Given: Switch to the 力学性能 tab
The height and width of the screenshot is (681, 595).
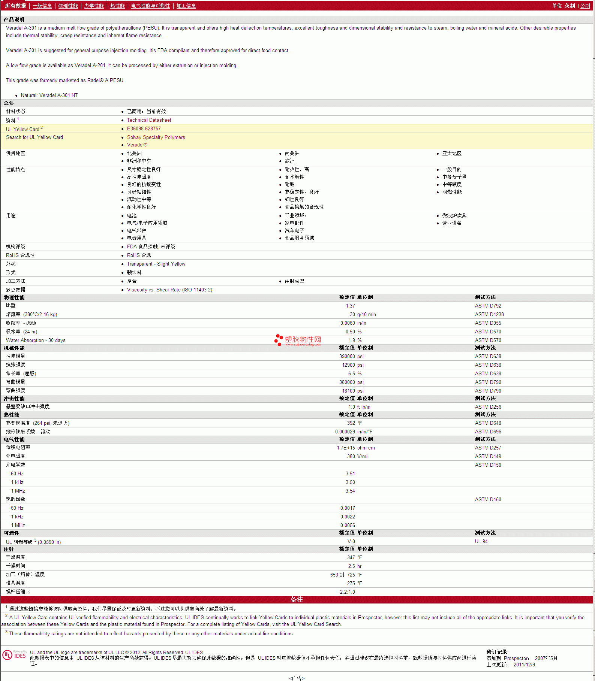Looking at the screenshot, I should 94,6.
